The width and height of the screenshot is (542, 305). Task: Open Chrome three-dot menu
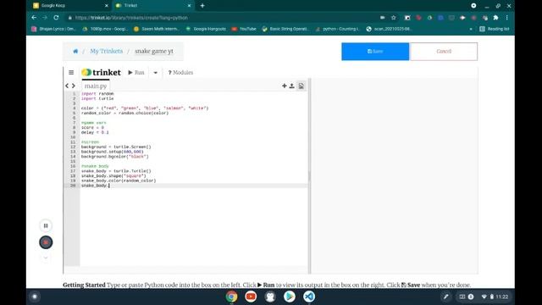506,17
